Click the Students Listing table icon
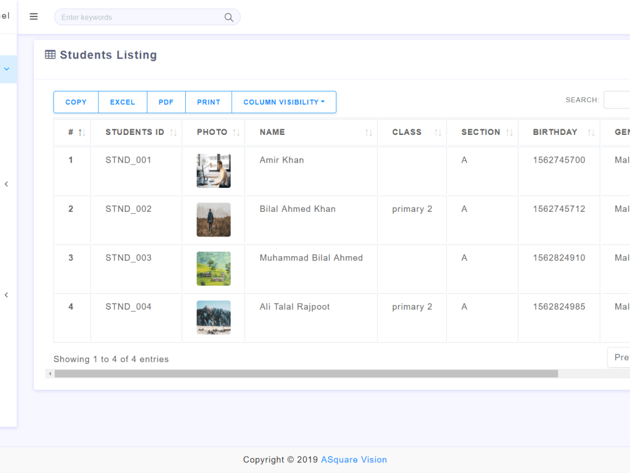 50,54
